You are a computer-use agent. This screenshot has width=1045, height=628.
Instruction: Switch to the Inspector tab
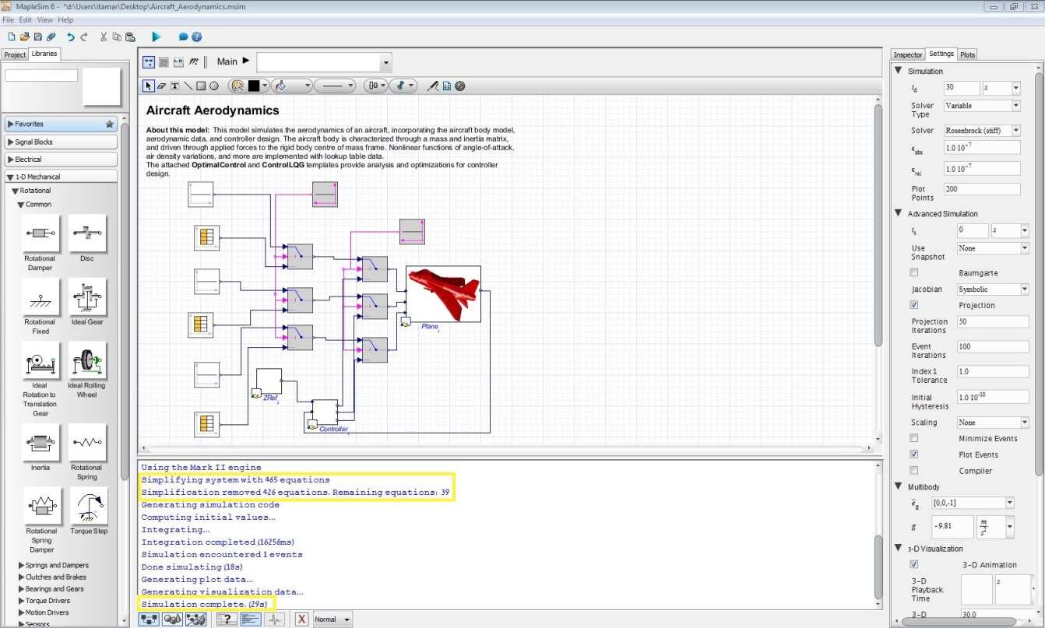click(907, 54)
